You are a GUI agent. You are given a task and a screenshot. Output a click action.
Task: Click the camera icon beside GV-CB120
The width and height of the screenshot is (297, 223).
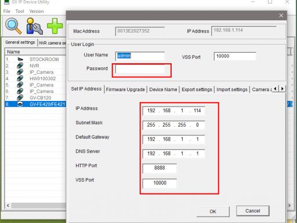click(x=20, y=98)
